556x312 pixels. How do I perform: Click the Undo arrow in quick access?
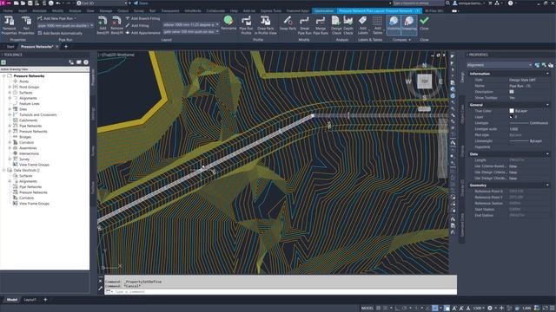[58, 3]
